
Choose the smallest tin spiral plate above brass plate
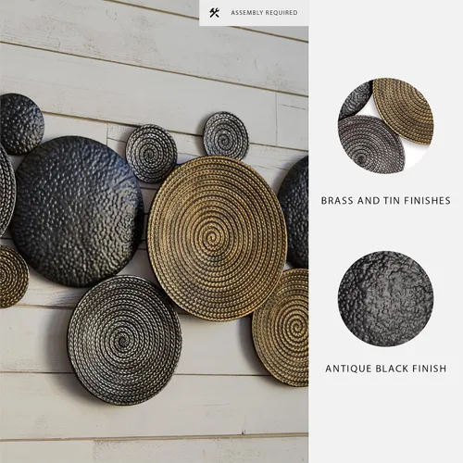(x=226, y=136)
